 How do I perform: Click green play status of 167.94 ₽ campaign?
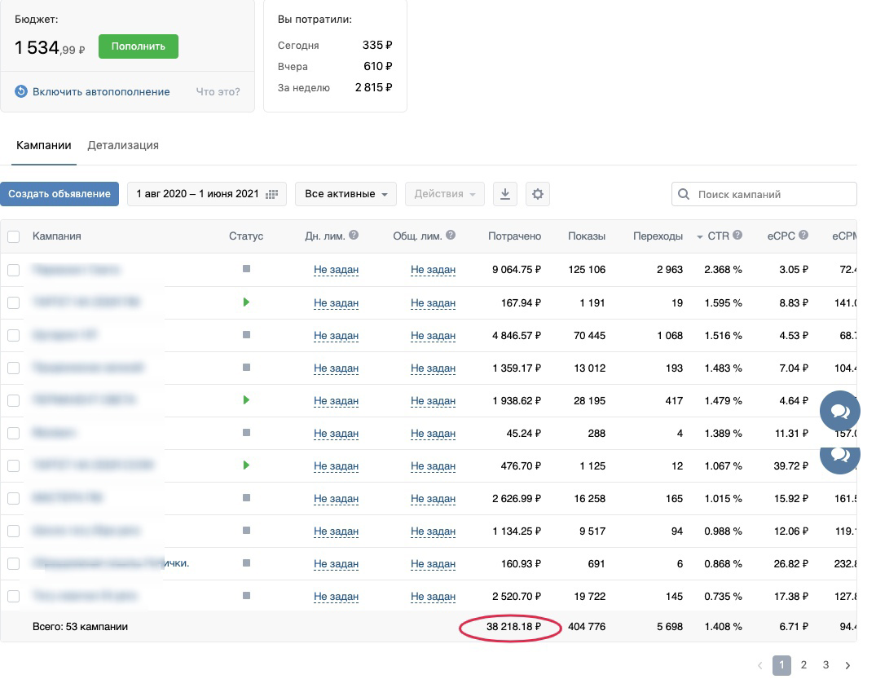[246, 302]
